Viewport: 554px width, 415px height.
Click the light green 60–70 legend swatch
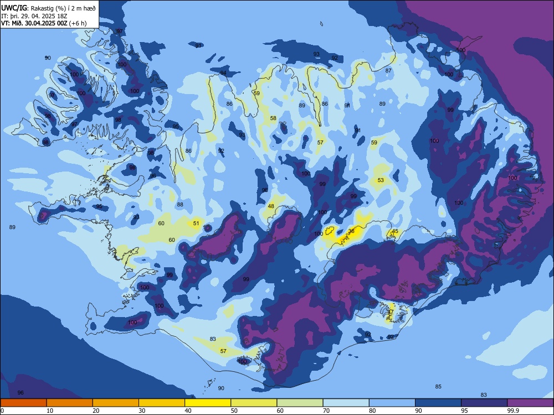coord(300,403)
